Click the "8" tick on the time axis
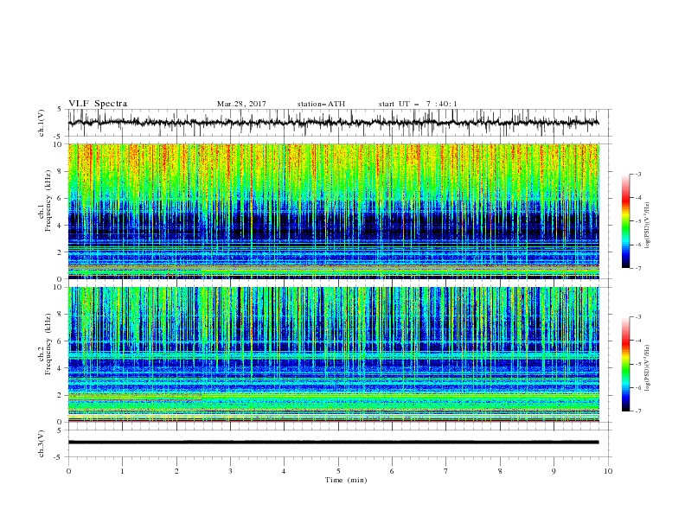The height and width of the screenshot is (529, 685). pos(500,471)
